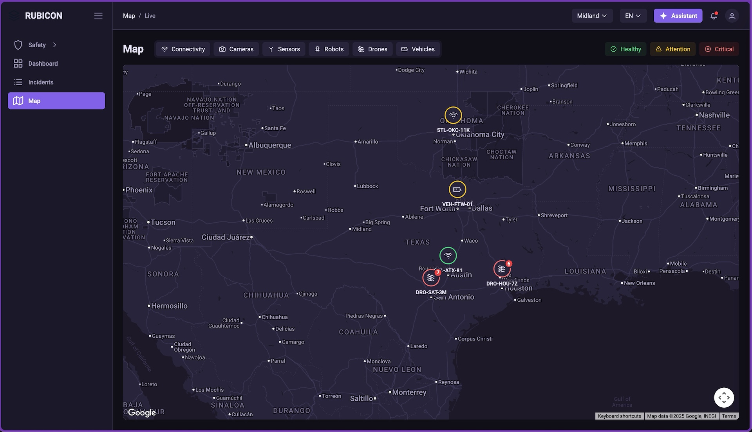Toggle the sidebar hamburger menu

pyautogui.click(x=98, y=16)
